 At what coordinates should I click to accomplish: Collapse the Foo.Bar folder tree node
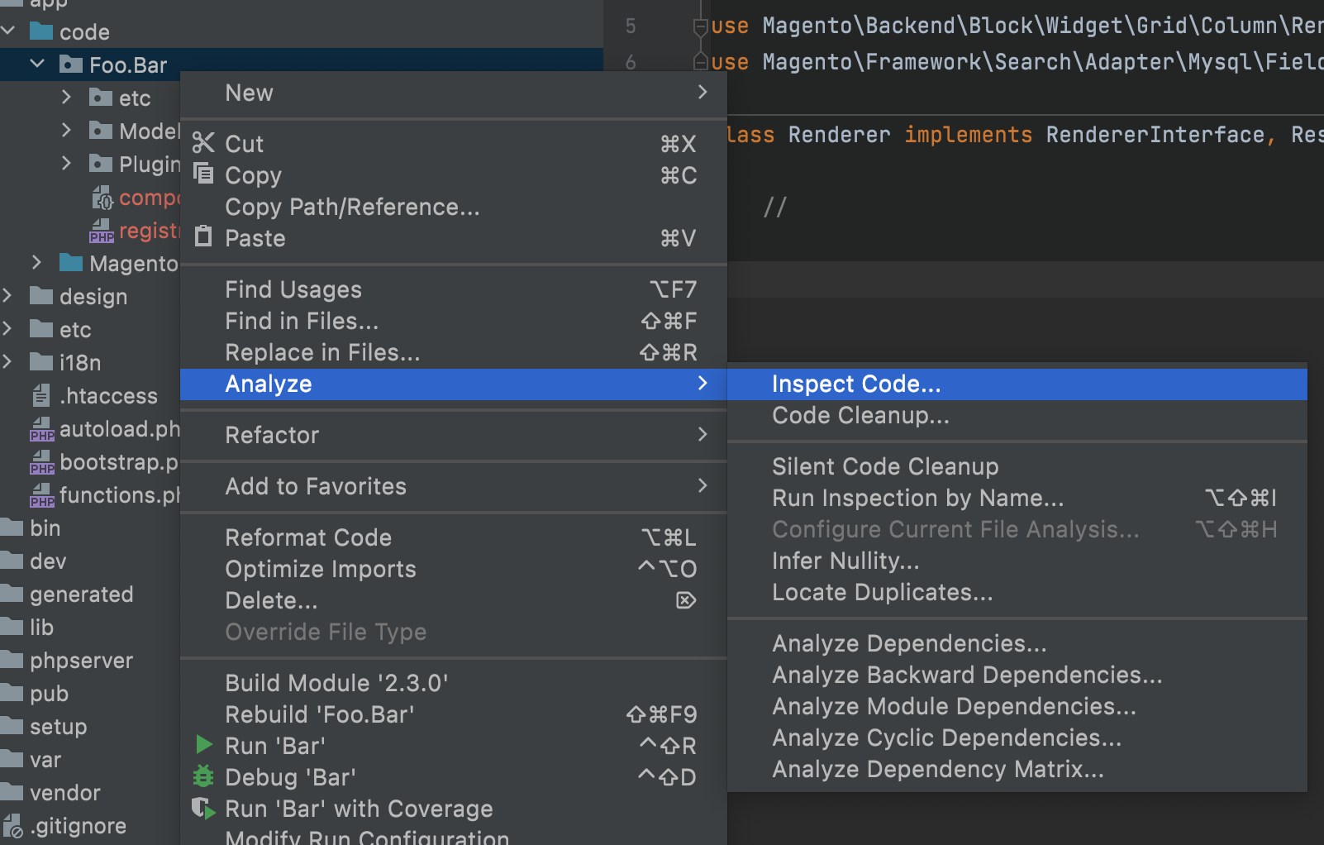pyautogui.click(x=37, y=64)
